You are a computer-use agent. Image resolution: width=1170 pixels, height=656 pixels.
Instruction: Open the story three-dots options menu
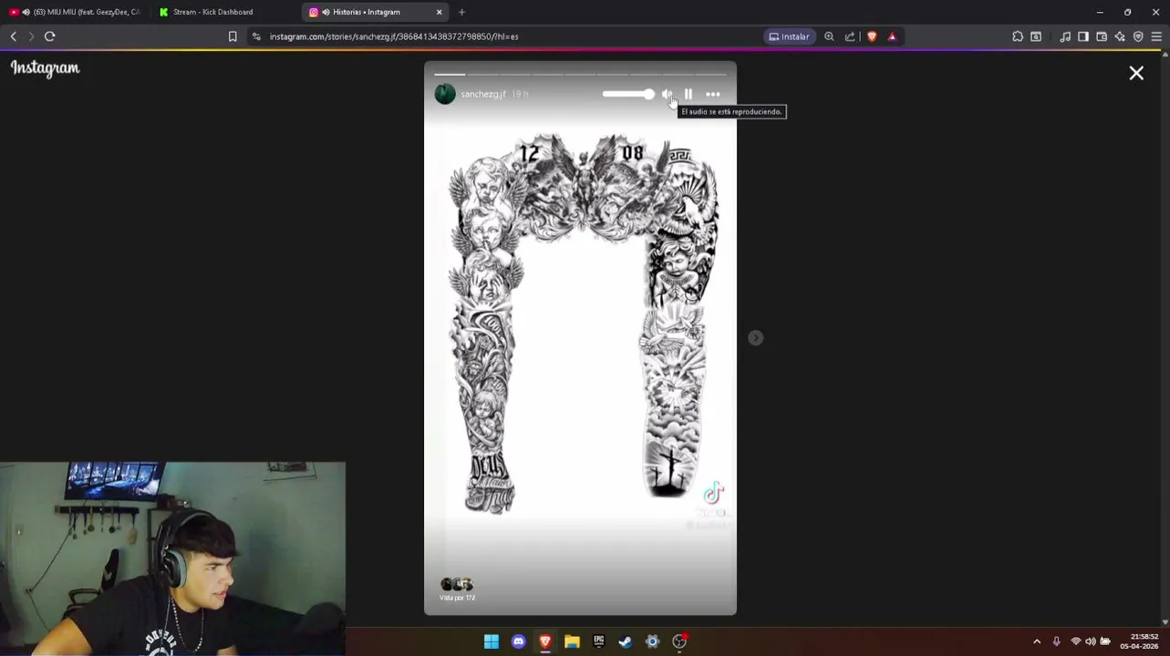713,94
